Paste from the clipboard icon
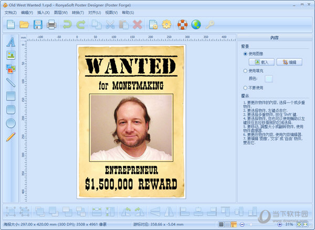This screenshot has height=230, width=315. point(124,25)
